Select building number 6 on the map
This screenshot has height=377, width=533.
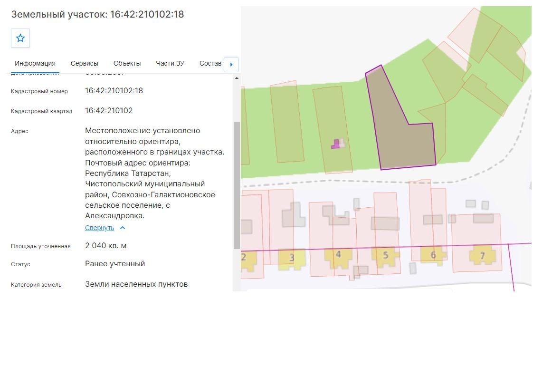click(433, 256)
